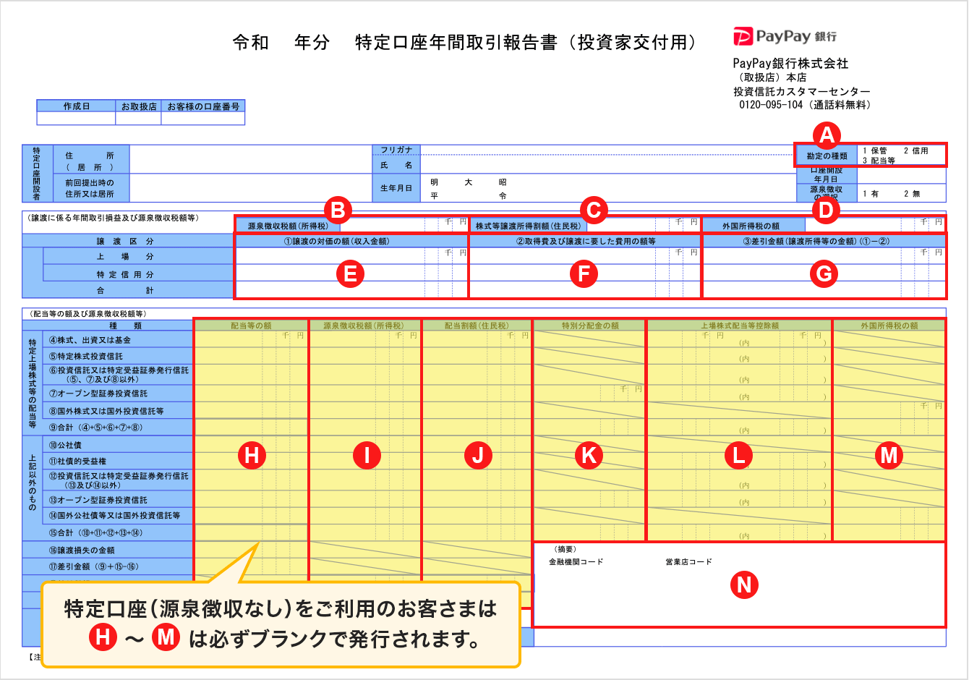The width and height of the screenshot is (969, 680).
Task: Click the blank field under 作成日
Action: click(76, 119)
